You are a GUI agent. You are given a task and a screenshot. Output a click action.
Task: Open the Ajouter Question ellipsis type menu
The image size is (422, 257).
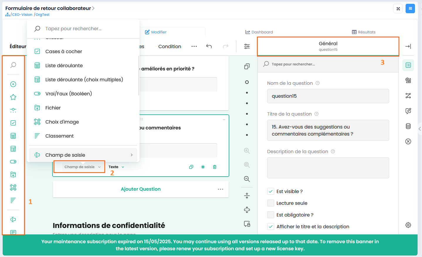pos(221,189)
